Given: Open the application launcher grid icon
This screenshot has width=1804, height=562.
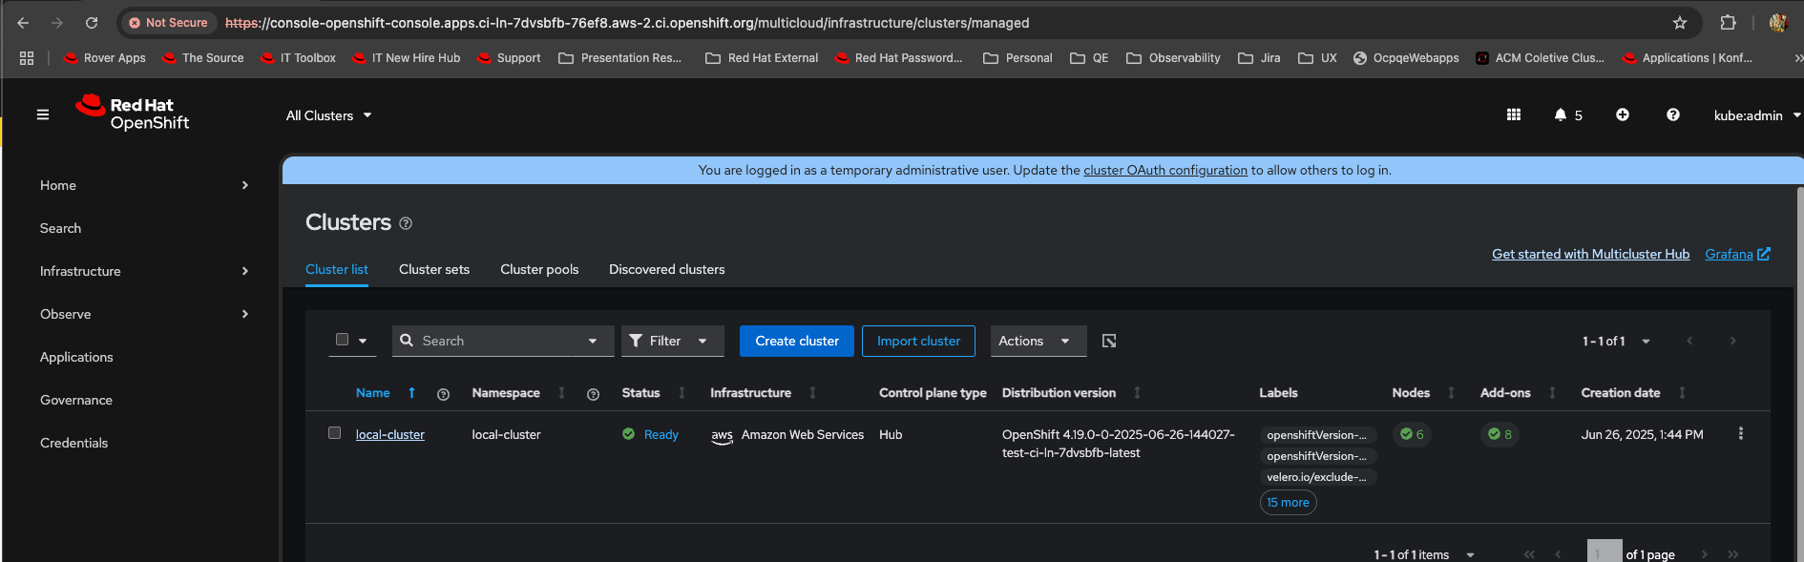Looking at the screenshot, I should click(x=1514, y=114).
